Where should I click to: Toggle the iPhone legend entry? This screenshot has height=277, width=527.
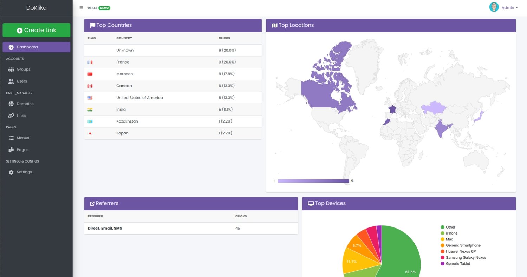[449, 233]
